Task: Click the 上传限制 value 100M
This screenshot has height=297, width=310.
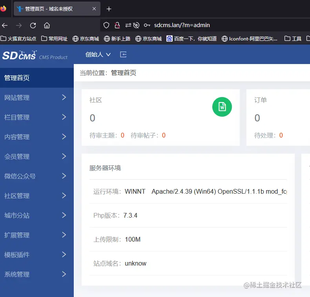Action: click(x=133, y=239)
